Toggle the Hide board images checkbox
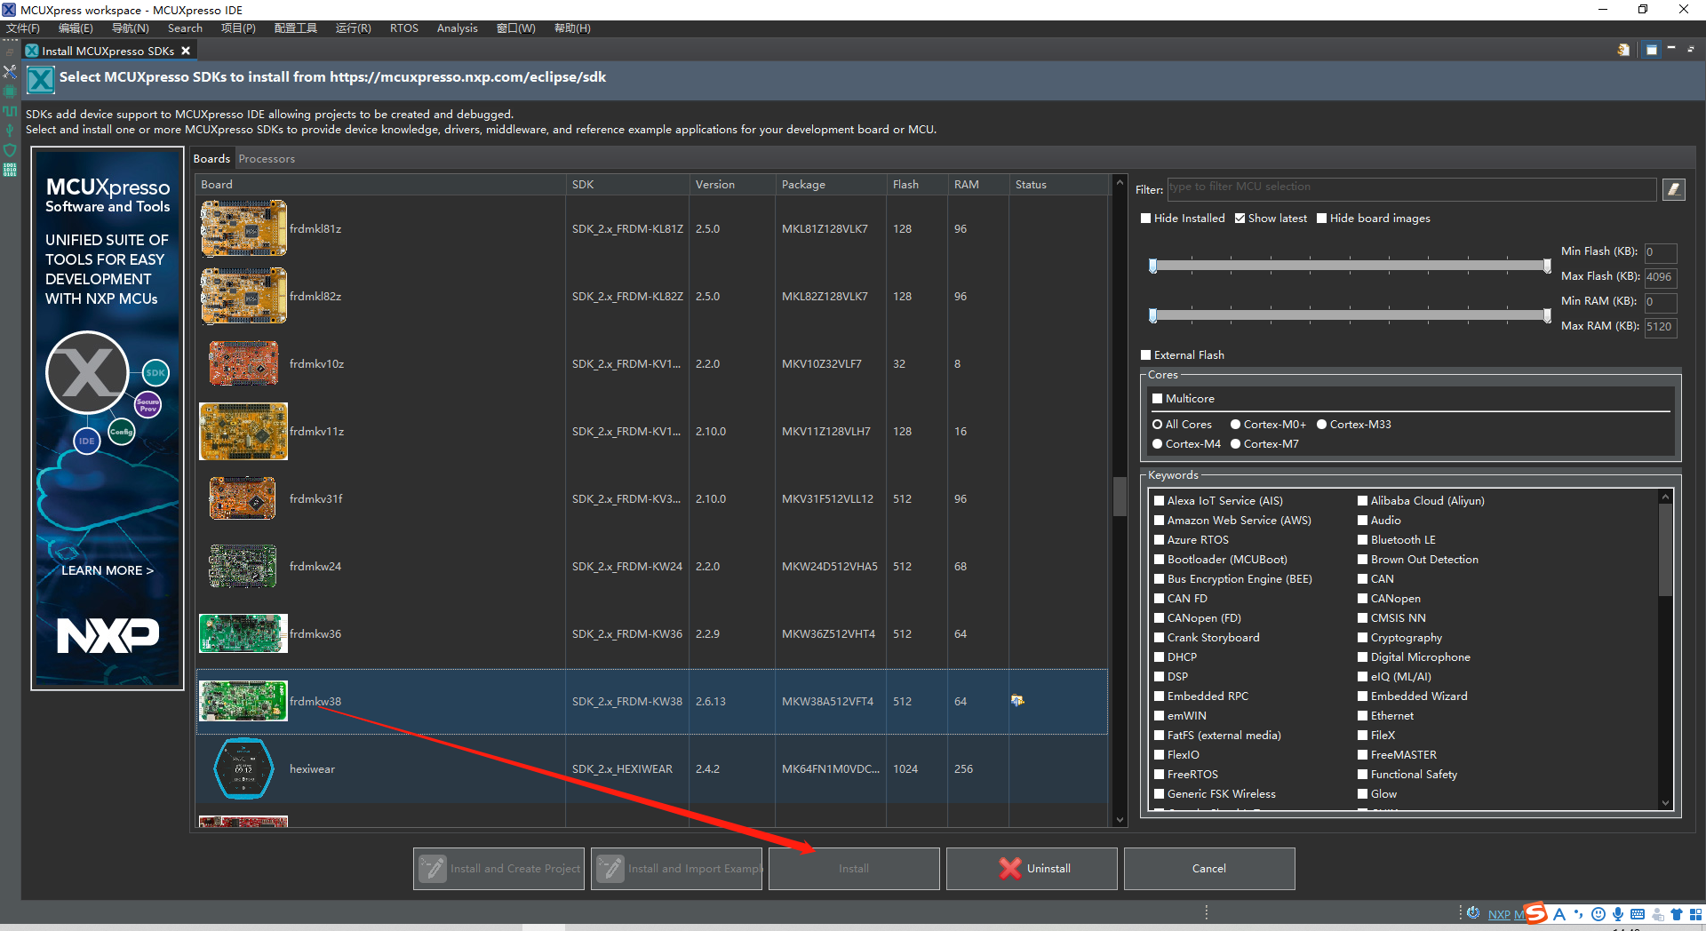This screenshot has height=931, width=1706. (1322, 219)
